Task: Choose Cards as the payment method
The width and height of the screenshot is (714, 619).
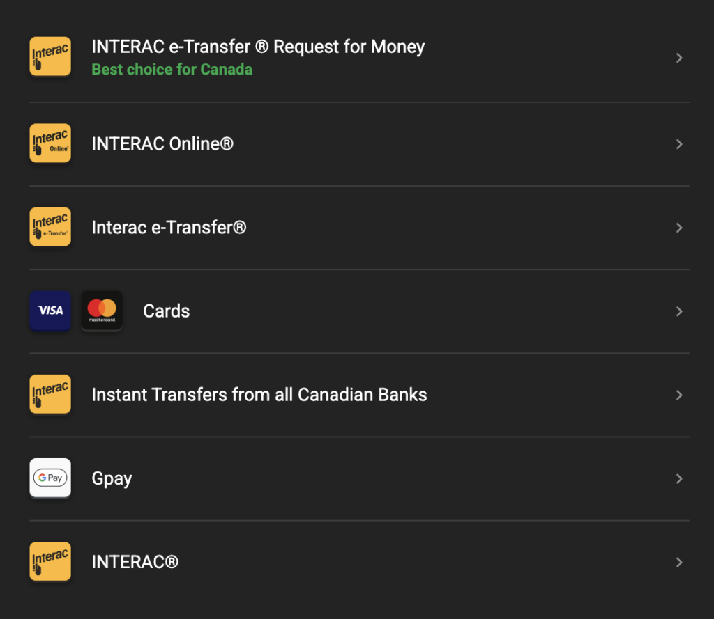Action: click(166, 311)
